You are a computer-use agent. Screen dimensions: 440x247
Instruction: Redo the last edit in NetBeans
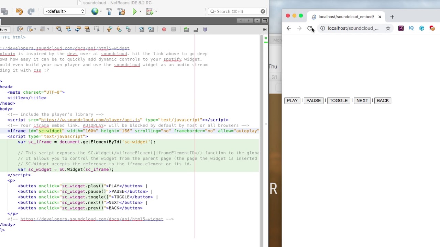coord(31,11)
